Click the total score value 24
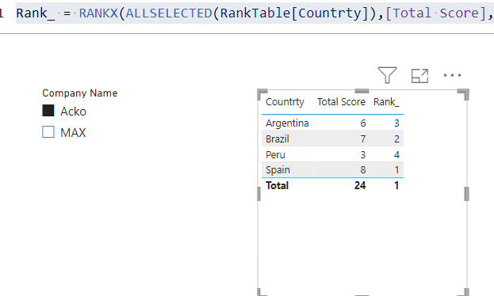 [x=360, y=185]
